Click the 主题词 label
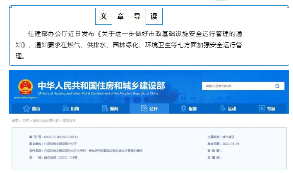This screenshot has height=173, width=293. [214, 158]
